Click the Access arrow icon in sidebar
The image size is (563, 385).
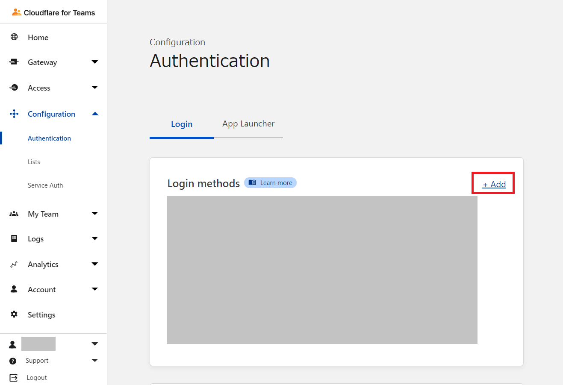tap(14, 88)
